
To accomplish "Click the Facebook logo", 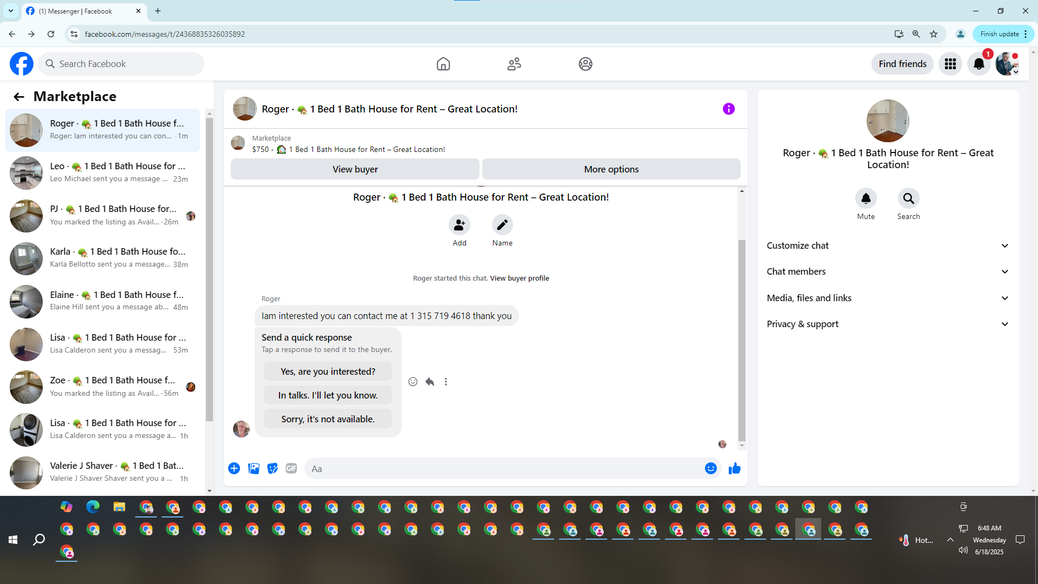I will coord(22,64).
